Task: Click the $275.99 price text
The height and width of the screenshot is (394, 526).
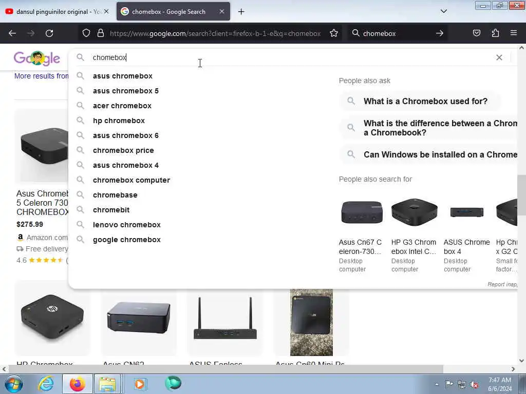Action: click(x=29, y=225)
